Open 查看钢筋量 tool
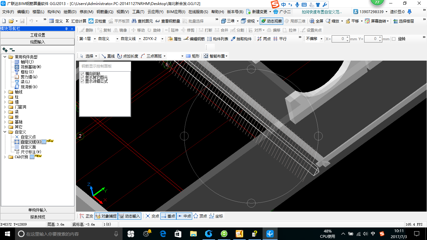 tap(168, 21)
